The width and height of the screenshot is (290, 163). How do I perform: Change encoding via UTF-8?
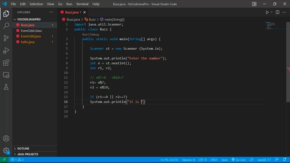pyautogui.click(x=203, y=160)
